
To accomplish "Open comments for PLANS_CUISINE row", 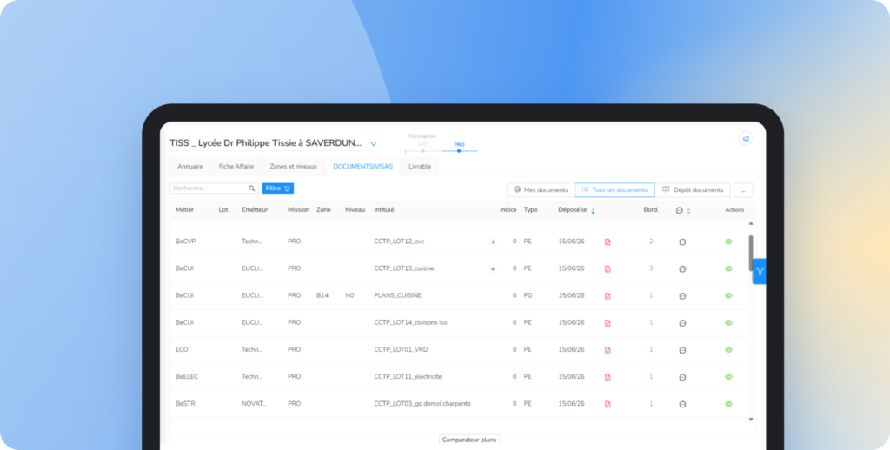I will 682,296.
